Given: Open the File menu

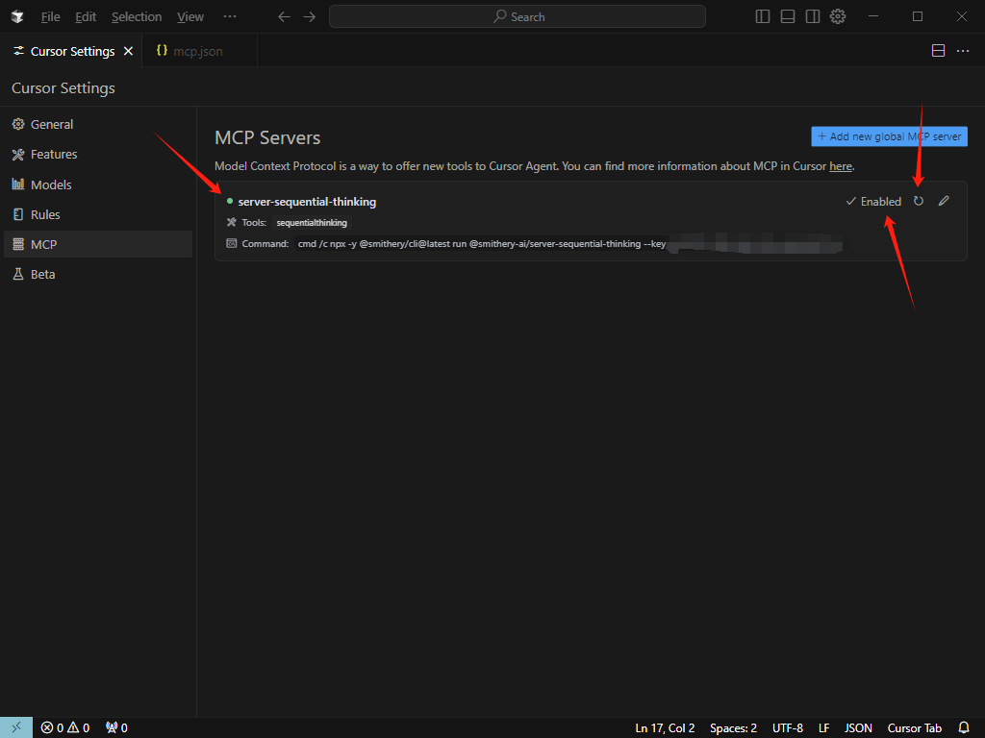Looking at the screenshot, I should pos(50,17).
